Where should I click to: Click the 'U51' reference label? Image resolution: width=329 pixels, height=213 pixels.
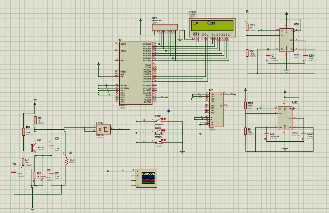coord(296,24)
